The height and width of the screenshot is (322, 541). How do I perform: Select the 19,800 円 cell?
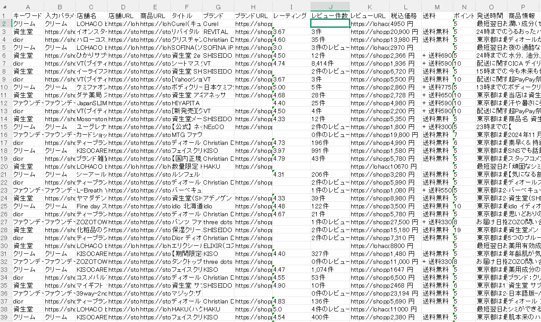click(405, 135)
